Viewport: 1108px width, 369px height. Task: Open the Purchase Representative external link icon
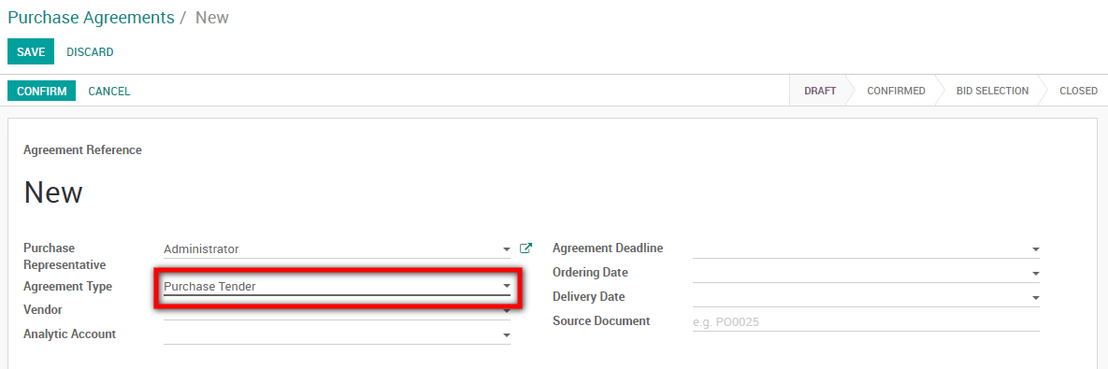click(x=525, y=248)
